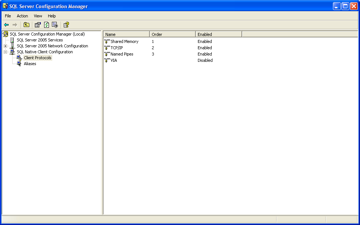Click the Aliases tree icon
This screenshot has height=225, width=360.
pos(19,64)
